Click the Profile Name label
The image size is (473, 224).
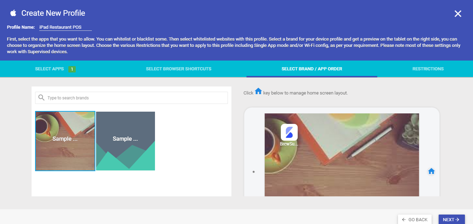pyautogui.click(x=21, y=27)
